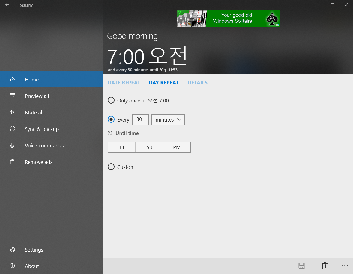
Task: Click the About info icon
Action: click(12, 266)
